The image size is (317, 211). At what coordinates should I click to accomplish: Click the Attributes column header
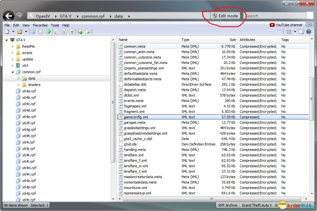258,40
